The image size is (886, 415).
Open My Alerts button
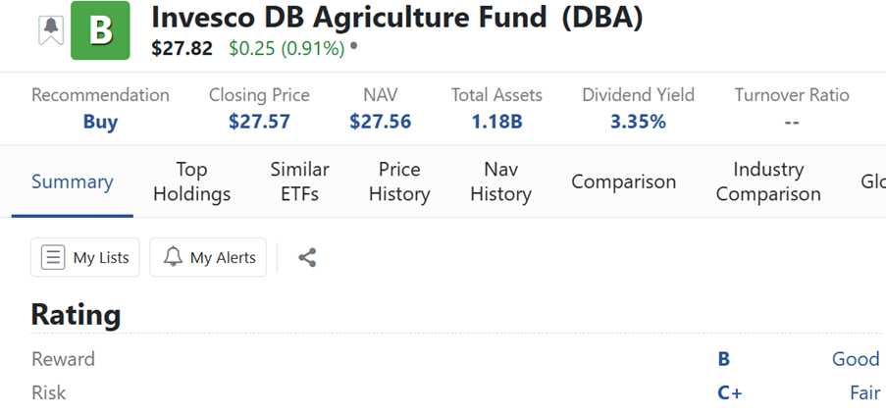pos(208,258)
